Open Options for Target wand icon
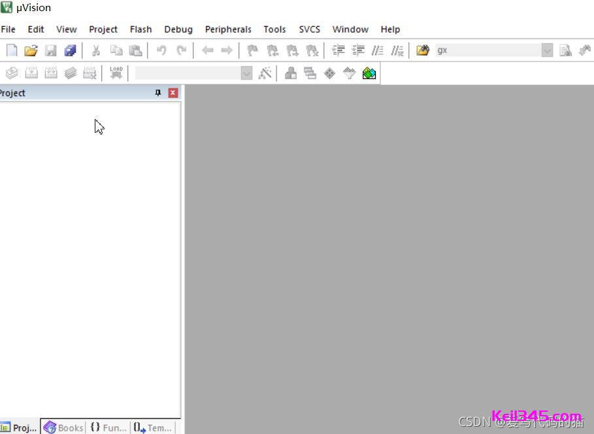594x434 pixels. point(265,73)
